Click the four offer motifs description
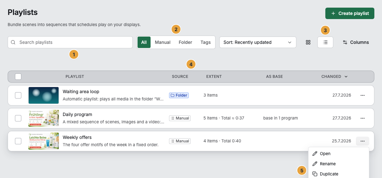The image size is (382, 178). 110,145
